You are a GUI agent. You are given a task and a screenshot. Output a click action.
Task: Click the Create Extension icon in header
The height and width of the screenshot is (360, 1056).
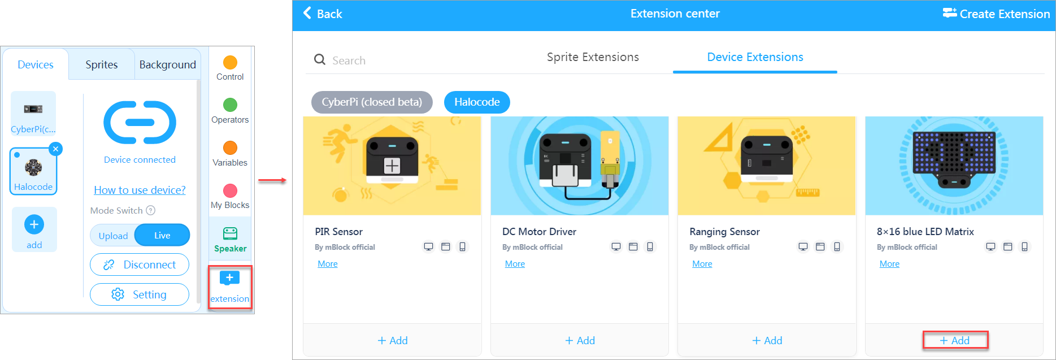[949, 14]
